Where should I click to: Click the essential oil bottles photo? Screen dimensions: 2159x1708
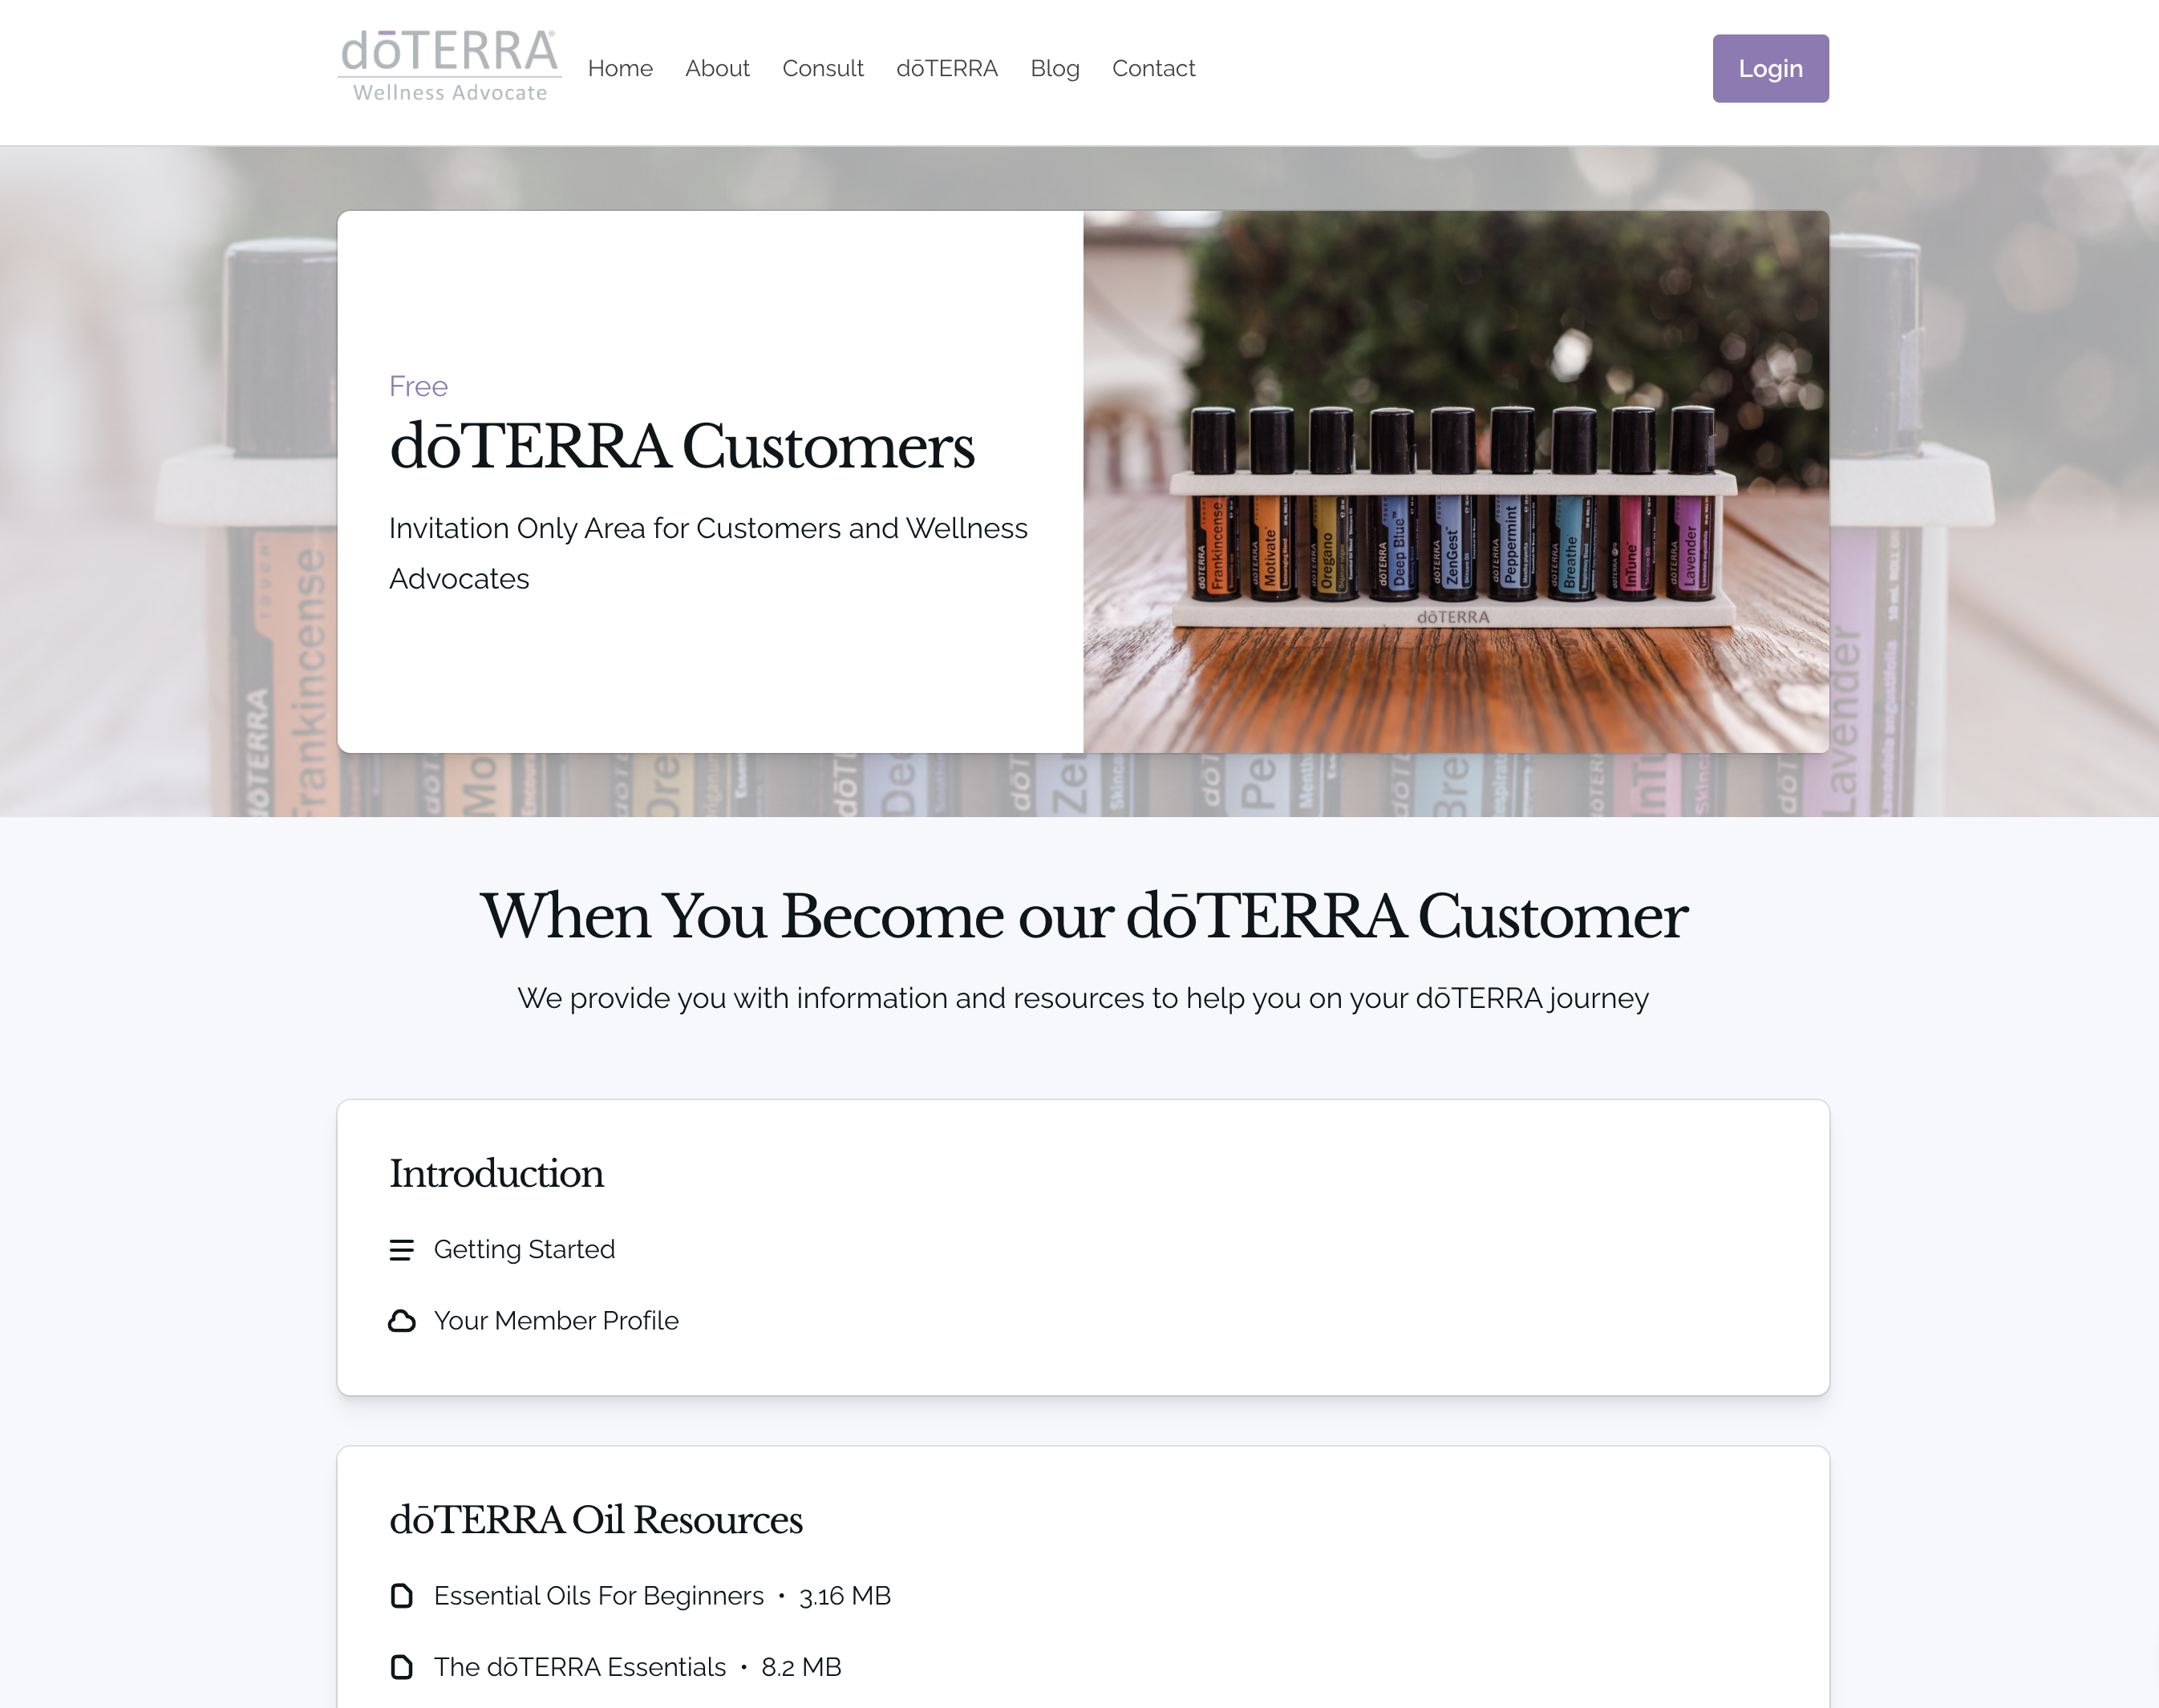click(x=1456, y=481)
